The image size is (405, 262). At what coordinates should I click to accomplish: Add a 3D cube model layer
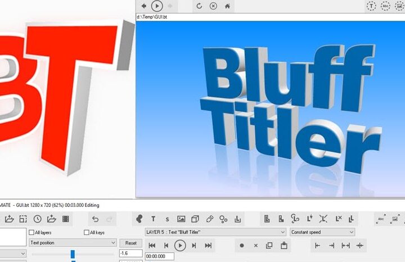point(195,219)
